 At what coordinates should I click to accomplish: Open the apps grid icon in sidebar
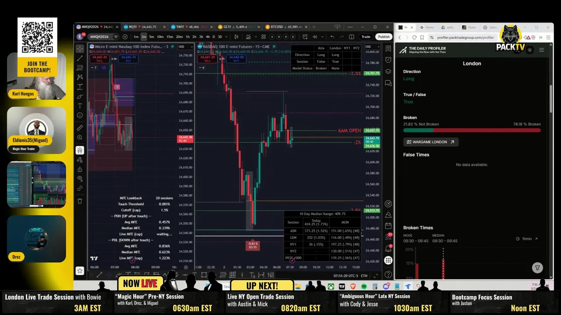tap(388, 260)
